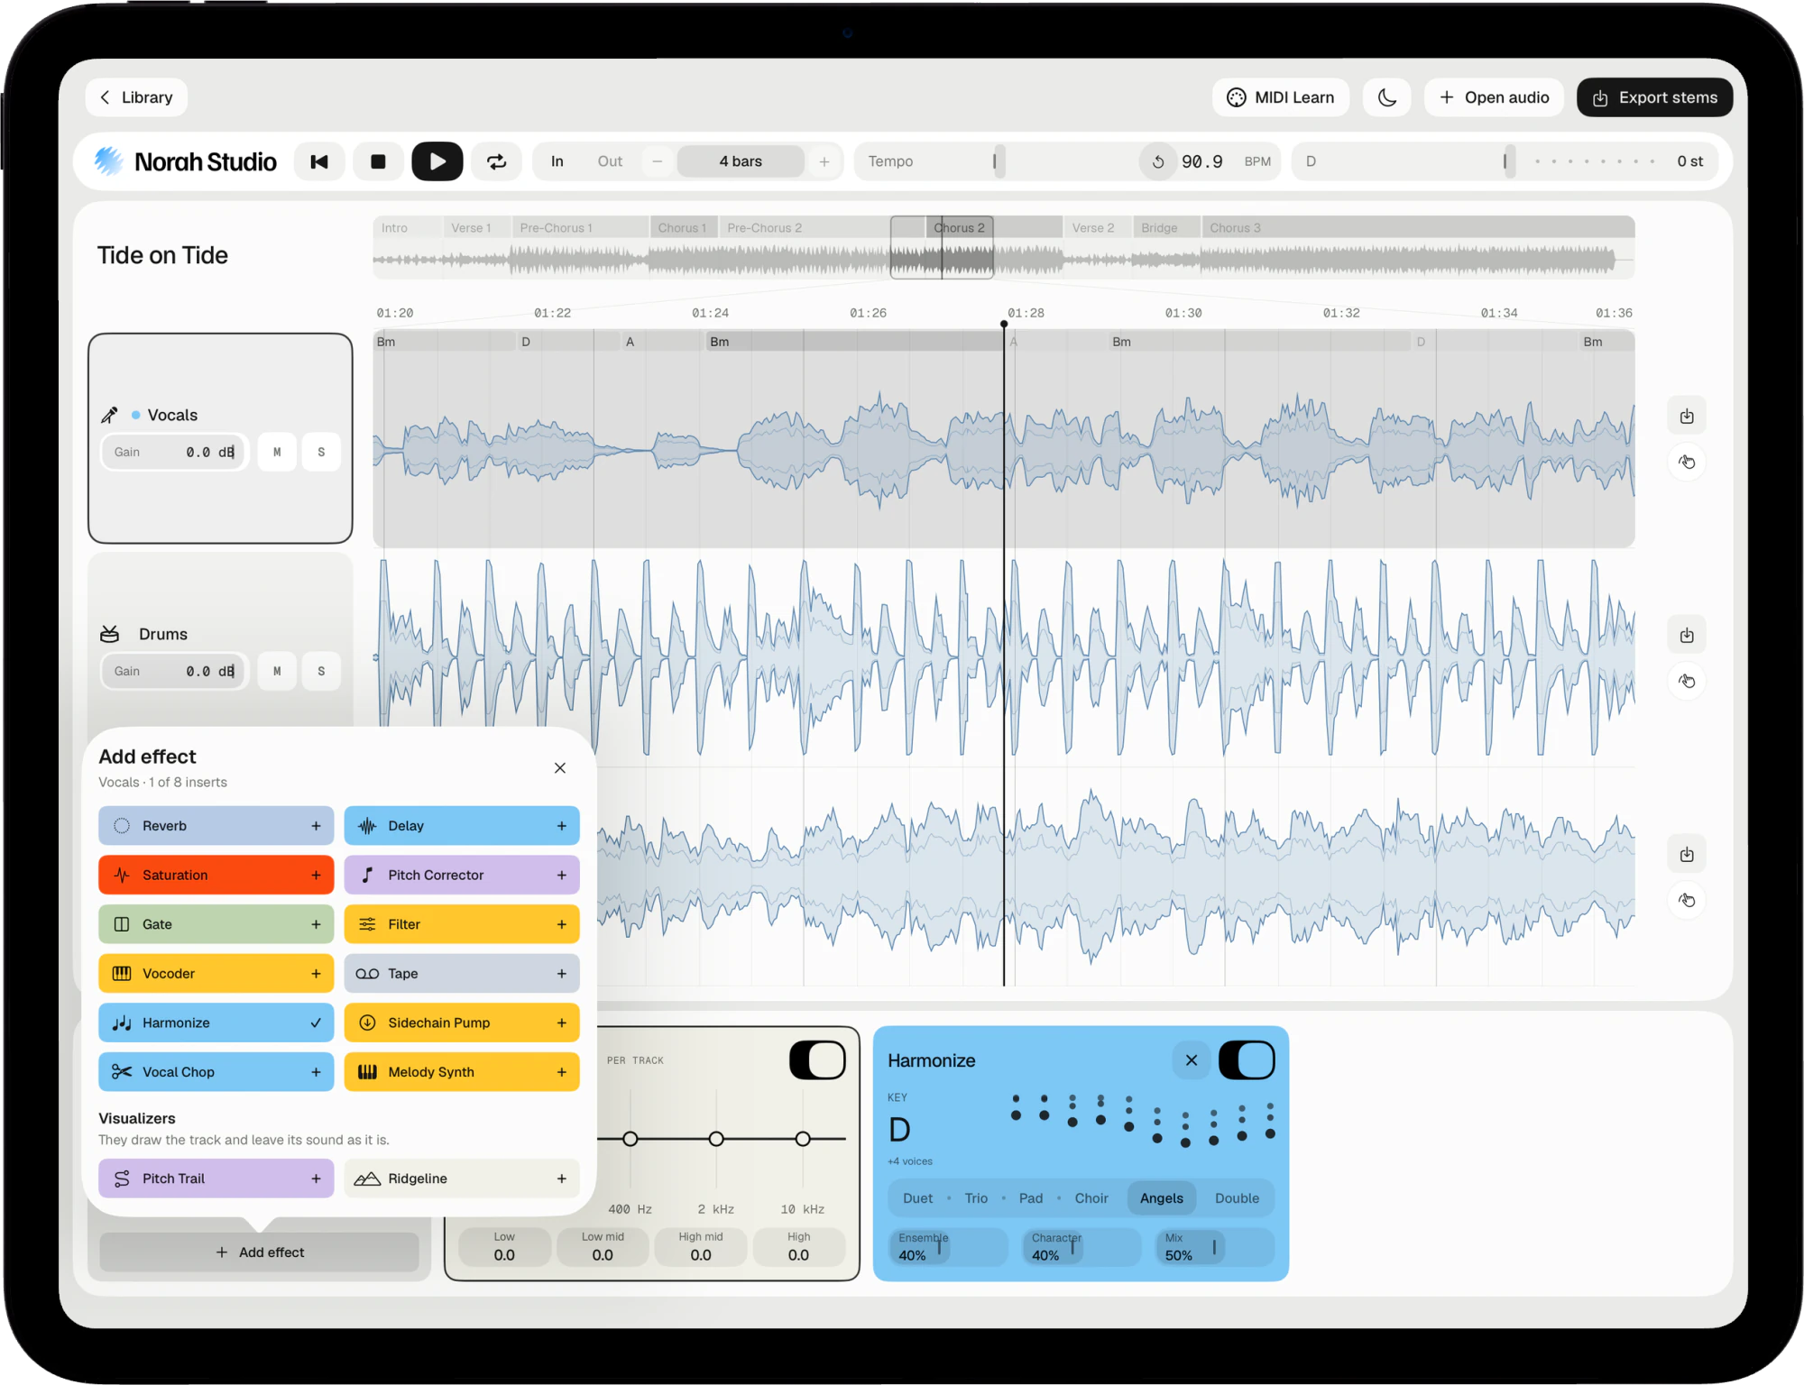The width and height of the screenshot is (1804, 1385).
Task: Skip back to start of song
Action: pyautogui.click(x=319, y=161)
